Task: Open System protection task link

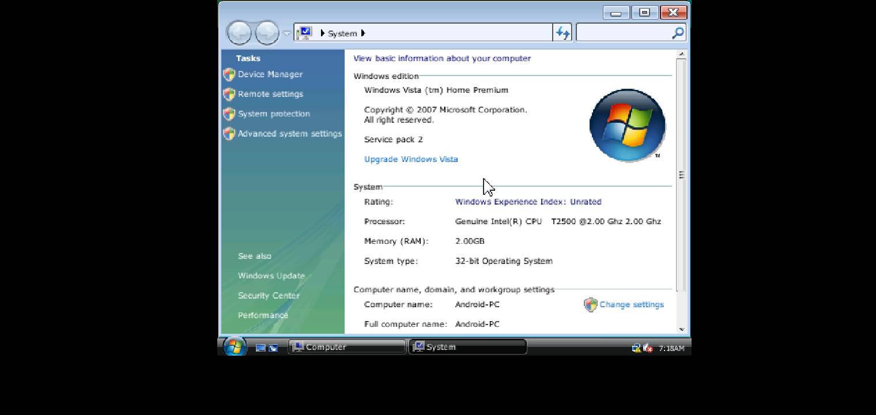Action: (274, 114)
